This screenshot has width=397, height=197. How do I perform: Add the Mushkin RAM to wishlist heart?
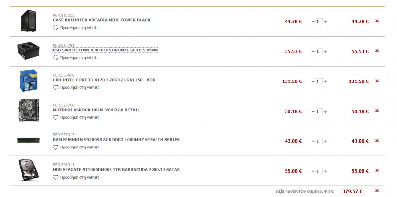point(56,148)
